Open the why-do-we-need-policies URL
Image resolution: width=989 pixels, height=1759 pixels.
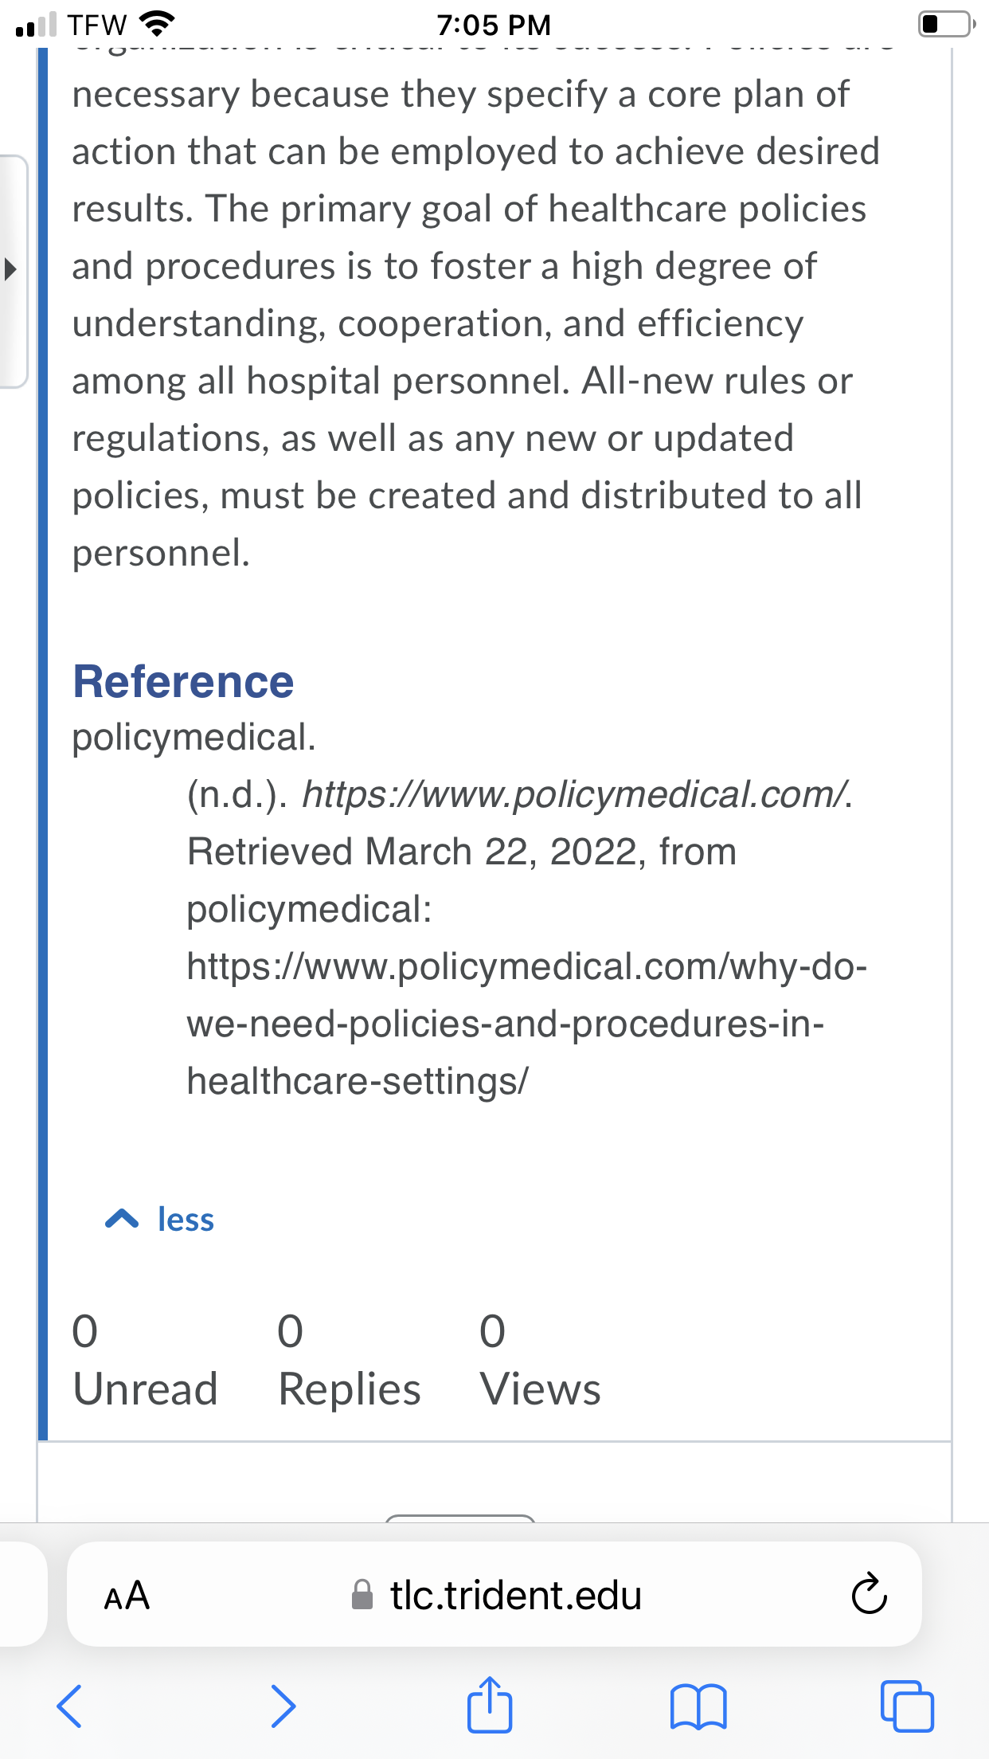(x=526, y=1024)
